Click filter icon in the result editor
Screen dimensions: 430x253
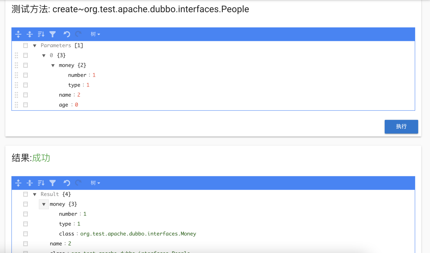(52, 183)
